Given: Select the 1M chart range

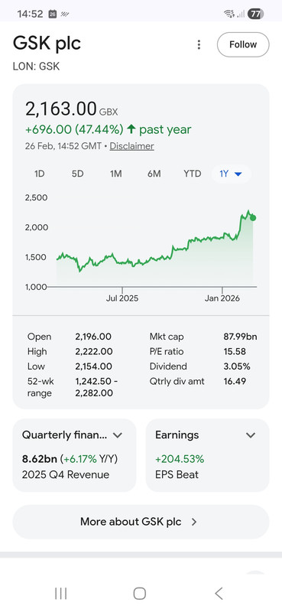Looking at the screenshot, I should (x=116, y=174).
